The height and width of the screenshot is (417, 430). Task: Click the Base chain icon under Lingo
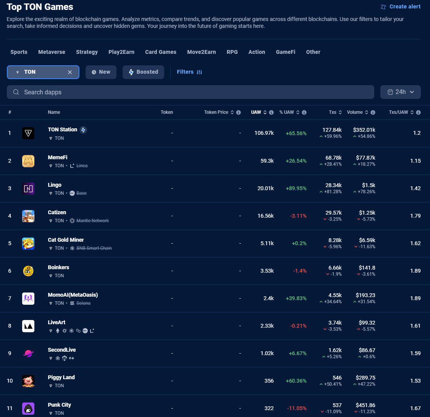click(72, 193)
